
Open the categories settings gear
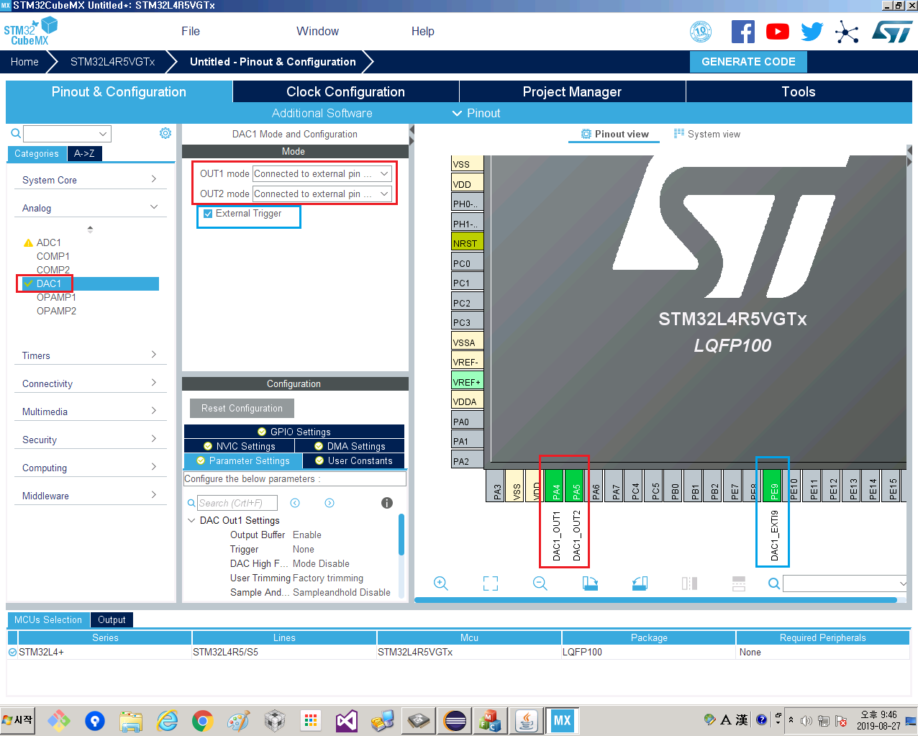[165, 133]
